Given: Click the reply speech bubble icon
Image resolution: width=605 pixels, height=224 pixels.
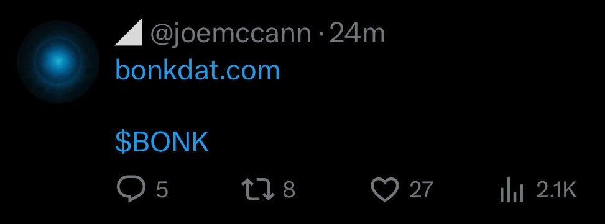Looking at the screenshot, I should [131, 189].
